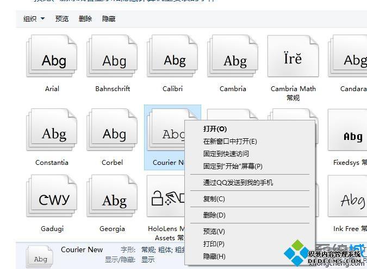367x269 pixels.
Task: Choose 隐藏(H) from the context menu
Action: (x=250, y=257)
